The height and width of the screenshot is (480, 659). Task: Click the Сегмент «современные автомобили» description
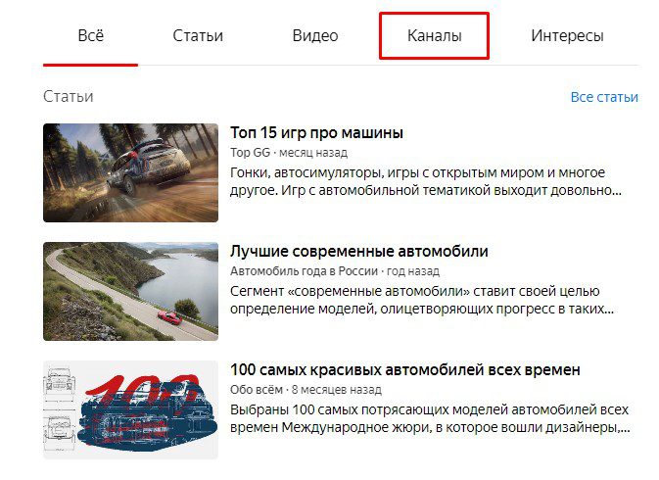[x=422, y=300]
